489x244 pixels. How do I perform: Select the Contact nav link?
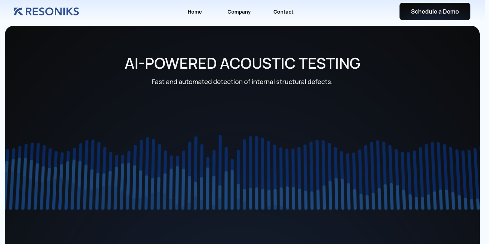click(284, 12)
